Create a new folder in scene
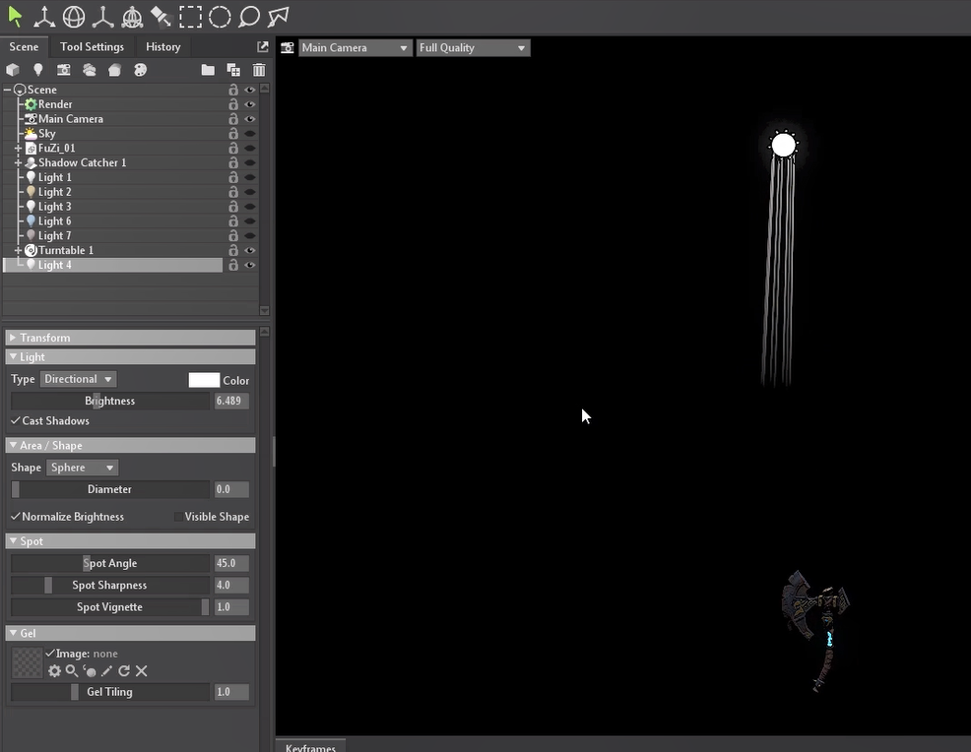The width and height of the screenshot is (971, 752). click(208, 70)
